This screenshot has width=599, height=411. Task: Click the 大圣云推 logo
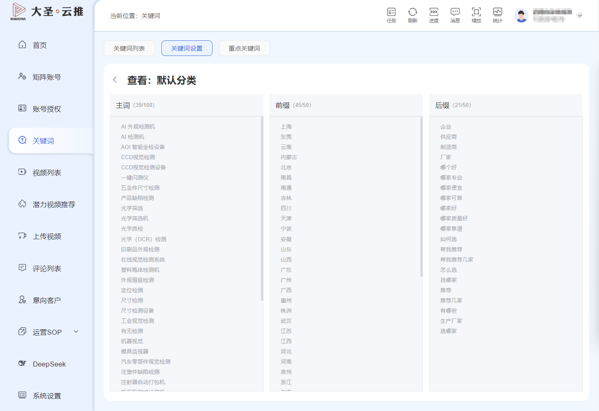point(47,11)
